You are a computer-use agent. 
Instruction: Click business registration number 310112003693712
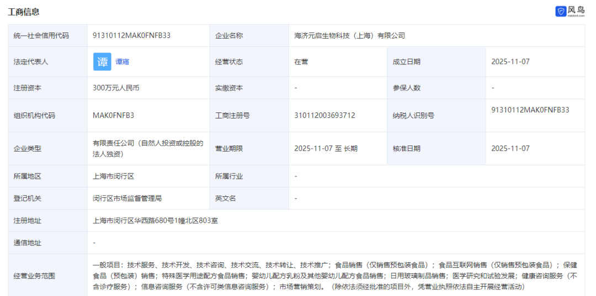(x=324, y=115)
